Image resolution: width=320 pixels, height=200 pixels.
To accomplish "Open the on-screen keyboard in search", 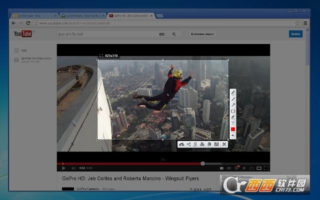I will (x=161, y=34).
